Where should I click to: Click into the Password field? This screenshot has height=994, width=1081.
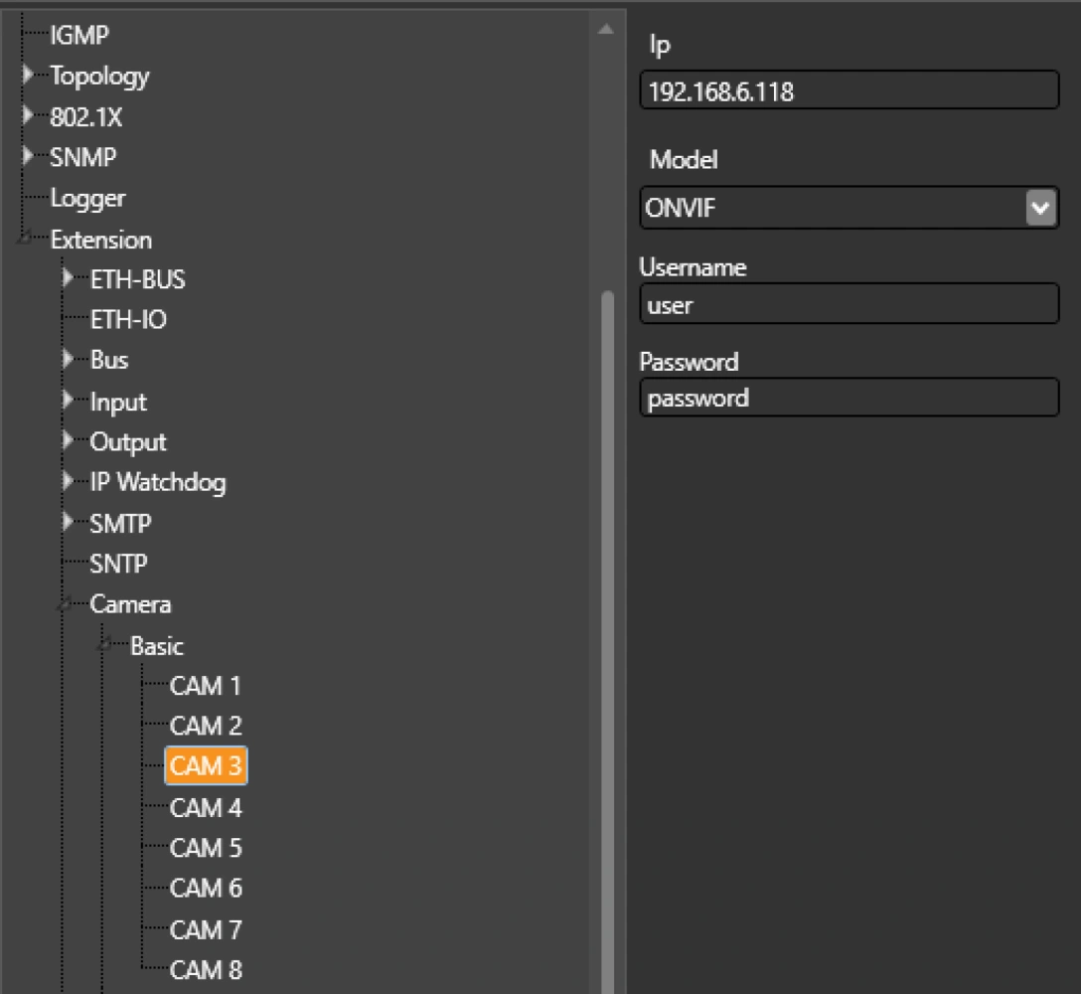pos(849,399)
